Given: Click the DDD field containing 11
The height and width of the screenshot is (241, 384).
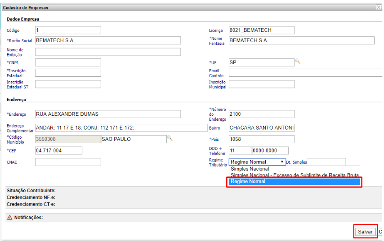Looking at the screenshot, I should 240,150.
